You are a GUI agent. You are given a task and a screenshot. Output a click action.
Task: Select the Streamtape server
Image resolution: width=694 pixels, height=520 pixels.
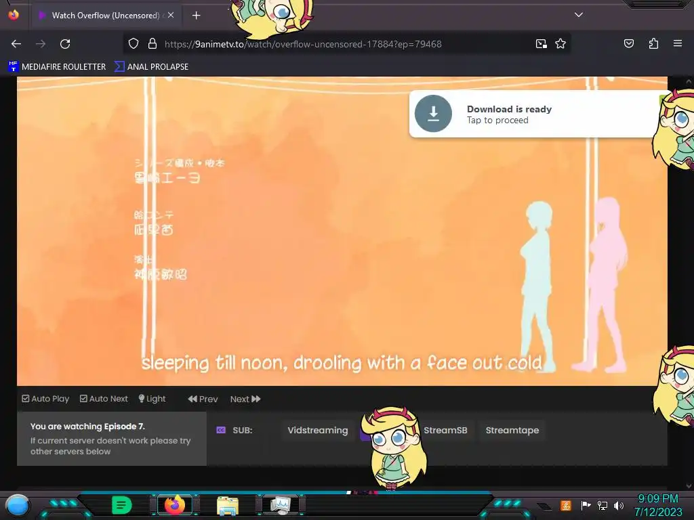click(512, 430)
